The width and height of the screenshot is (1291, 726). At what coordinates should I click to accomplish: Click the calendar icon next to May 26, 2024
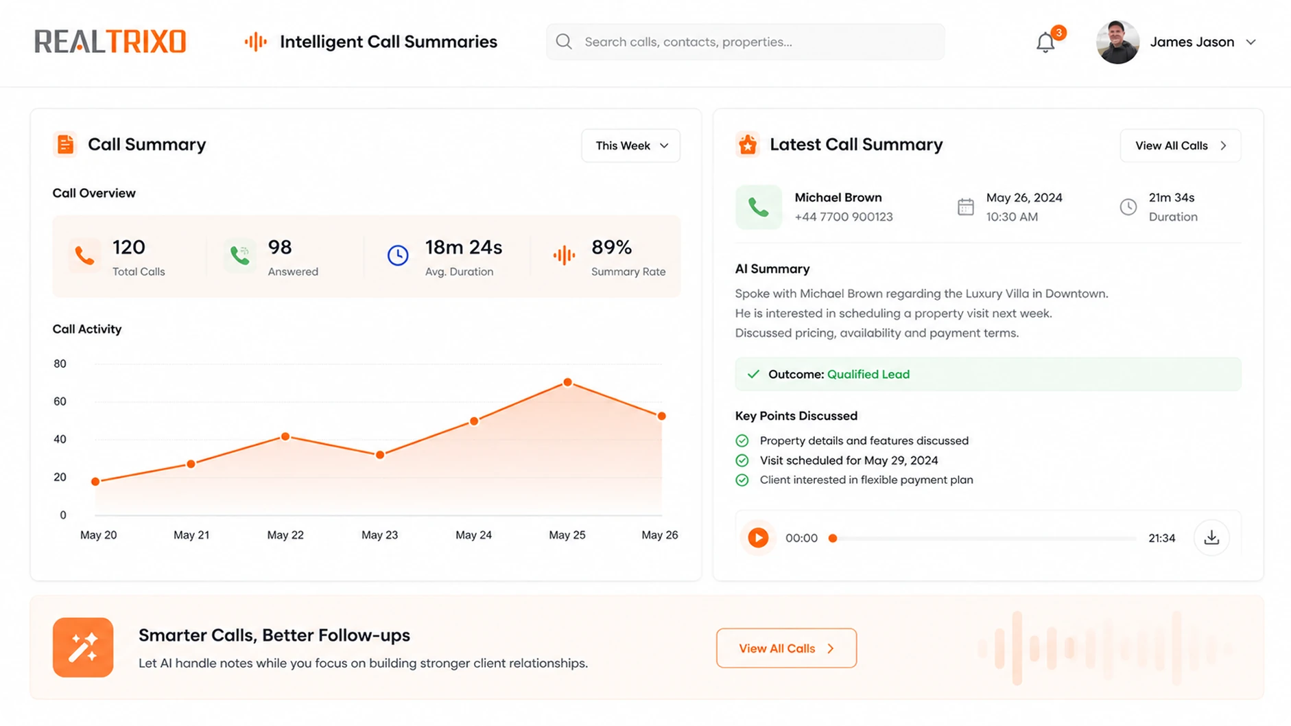[x=966, y=207]
